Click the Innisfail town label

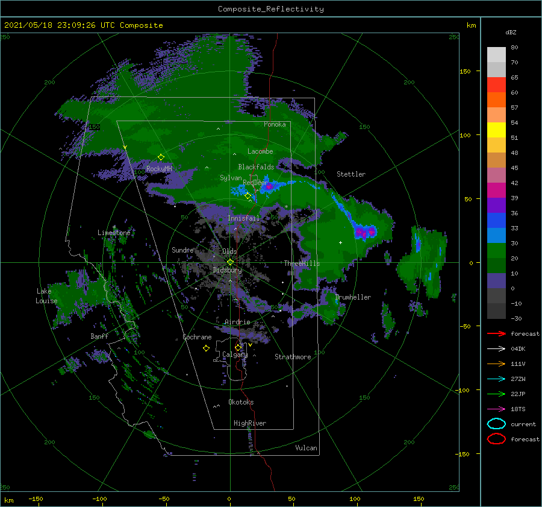[x=243, y=218]
